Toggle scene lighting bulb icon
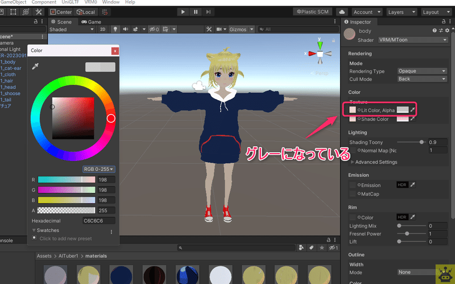 pyautogui.click(x=115, y=30)
